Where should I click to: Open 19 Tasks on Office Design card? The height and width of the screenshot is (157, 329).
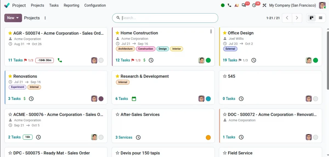click(230, 60)
